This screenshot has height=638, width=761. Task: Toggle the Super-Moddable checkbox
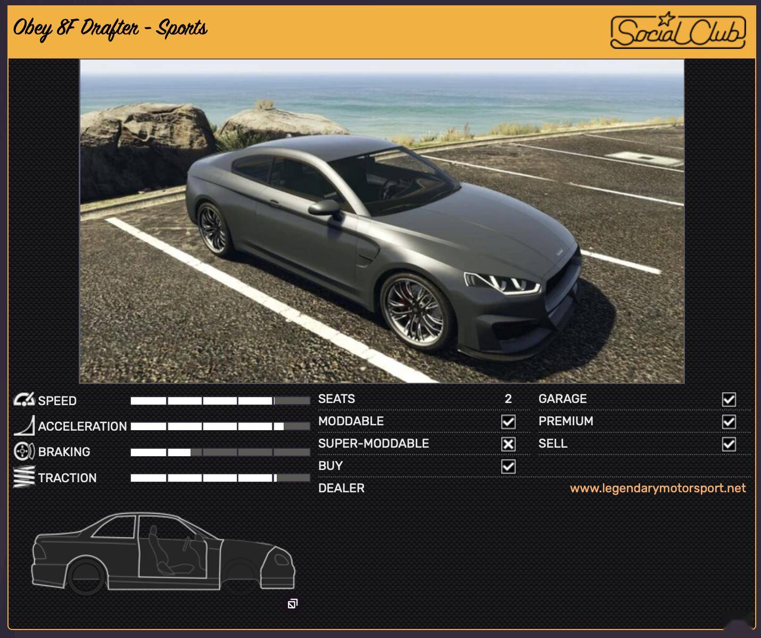point(508,444)
